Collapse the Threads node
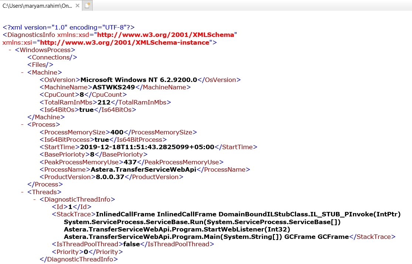Screen dimensions: 412x264 coord(22,192)
